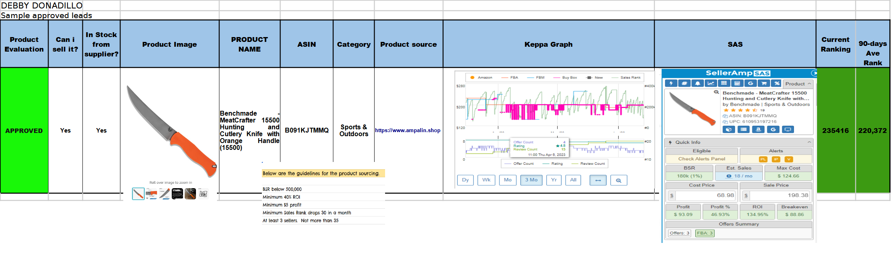
Task: Click the hashtag icon in SellerAmp toolbar
Action: click(684, 83)
